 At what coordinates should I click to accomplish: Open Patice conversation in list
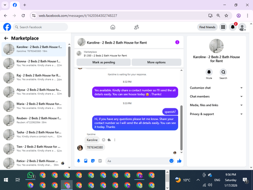coord(34,163)
